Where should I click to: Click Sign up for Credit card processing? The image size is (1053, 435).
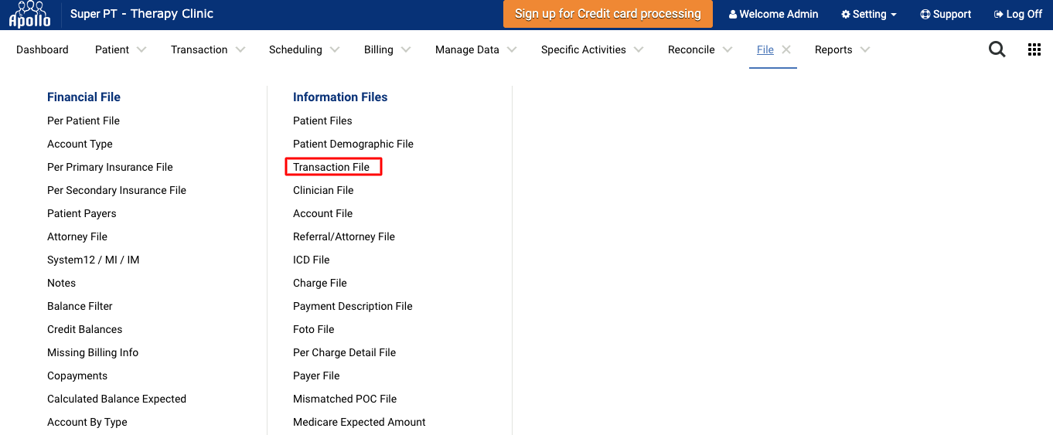click(608, 14)
